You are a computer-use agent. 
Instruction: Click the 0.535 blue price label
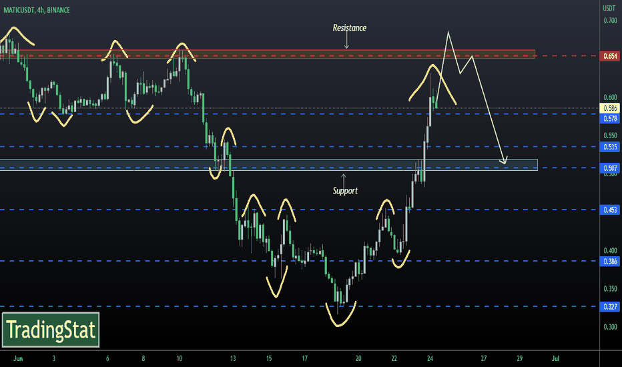[610, 147]
